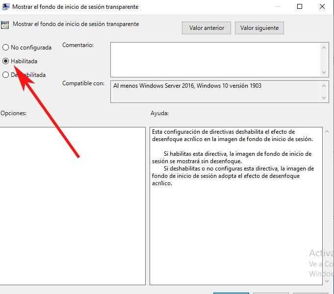
Task: Click Compatible con scroll up arrow
Action: pos(324,86)
